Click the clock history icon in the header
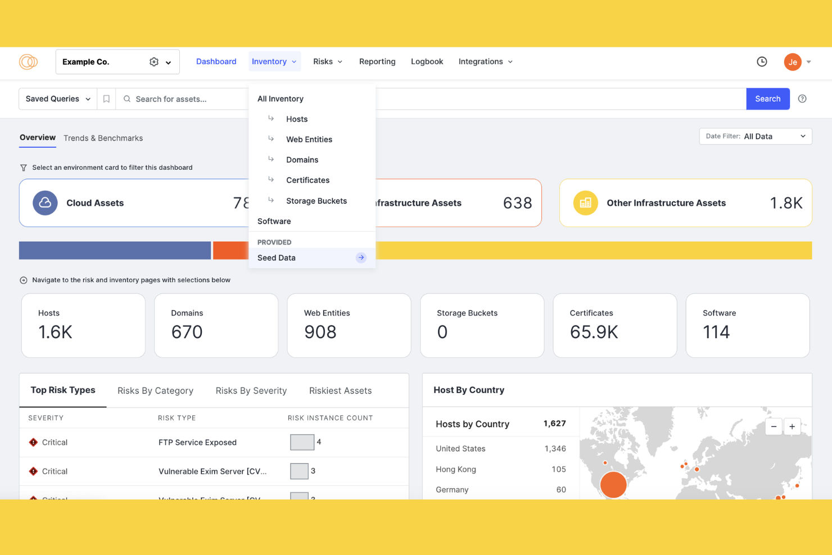Screen dimensions: 832x555 click(x=762, y=61)
